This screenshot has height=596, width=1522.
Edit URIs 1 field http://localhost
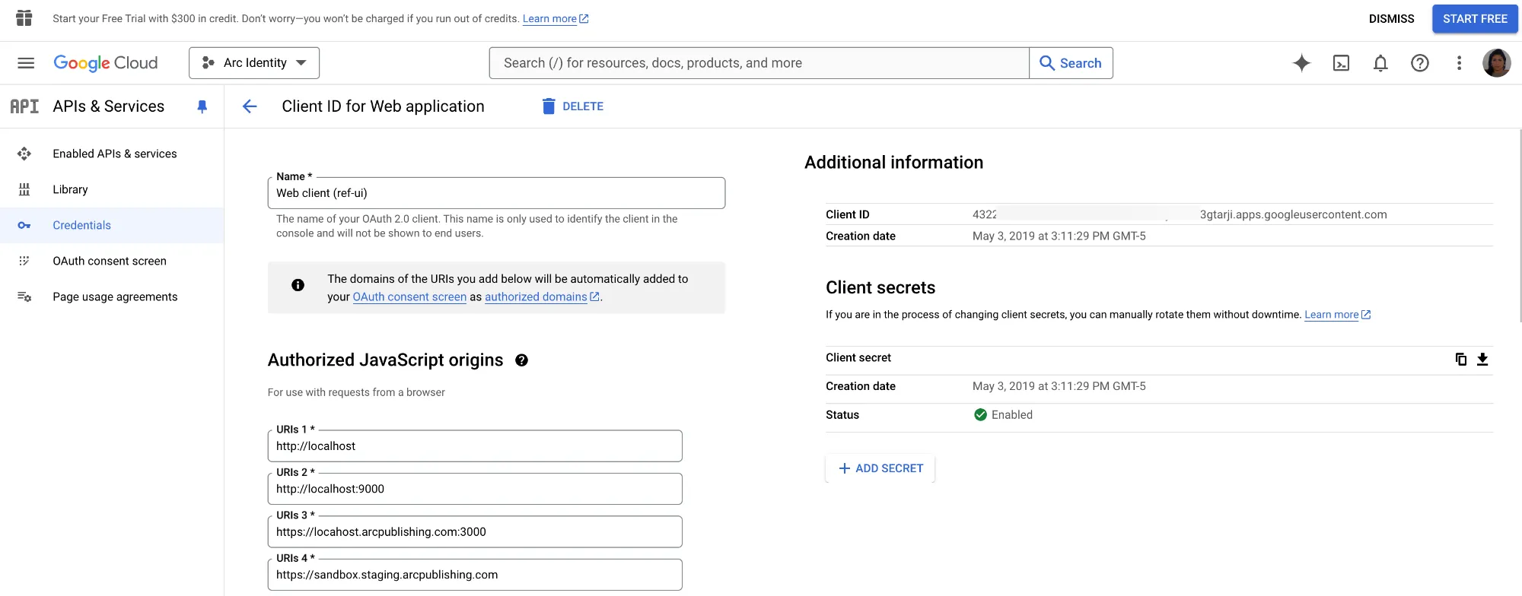click(x=475, y=446)
